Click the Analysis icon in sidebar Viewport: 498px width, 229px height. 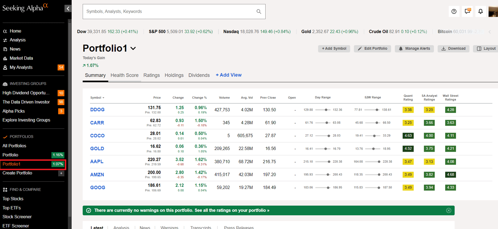pos(5,40)
